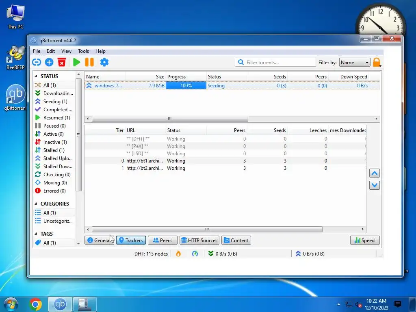Viewport: 416px width, 312px height.
Task: Click the Add Torrent File plus icon
Action: pos(49,62)
